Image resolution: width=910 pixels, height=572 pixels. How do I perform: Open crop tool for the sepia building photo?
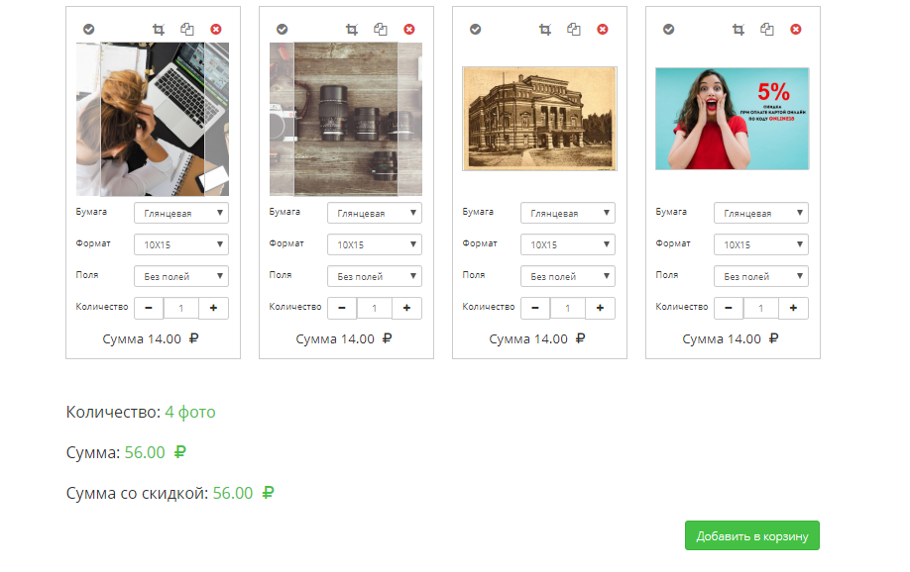pos(545,30)
